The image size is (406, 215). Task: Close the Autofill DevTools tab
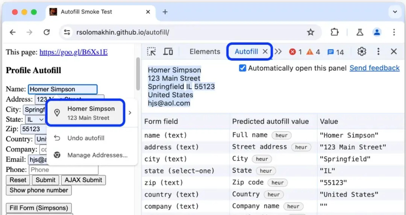(x=265, y=51)
